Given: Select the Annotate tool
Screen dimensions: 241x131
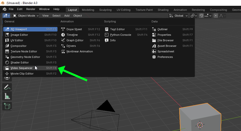Looking at the screenshot, I should pos(7,87).
